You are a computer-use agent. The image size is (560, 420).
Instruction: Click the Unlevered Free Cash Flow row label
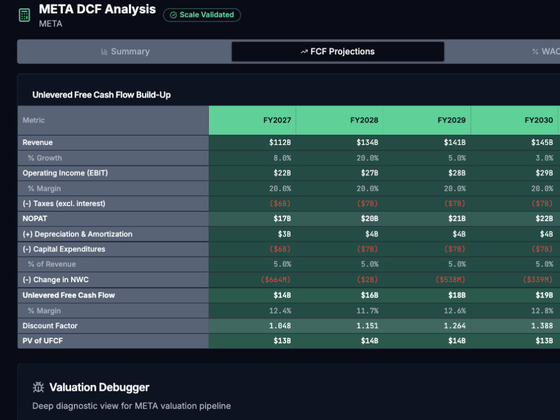click(68, 295)
